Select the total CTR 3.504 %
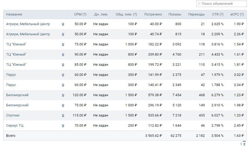250x148 pixels. pos(217,136)
